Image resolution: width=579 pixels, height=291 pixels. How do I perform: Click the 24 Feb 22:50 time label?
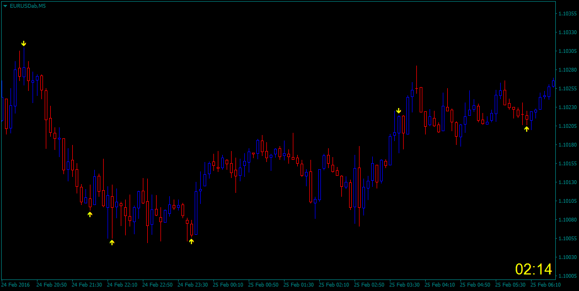click(157, 285)
